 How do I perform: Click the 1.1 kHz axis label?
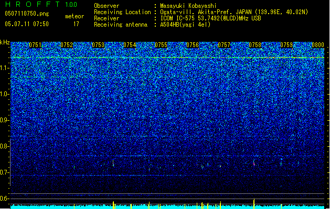click(4, 68)
